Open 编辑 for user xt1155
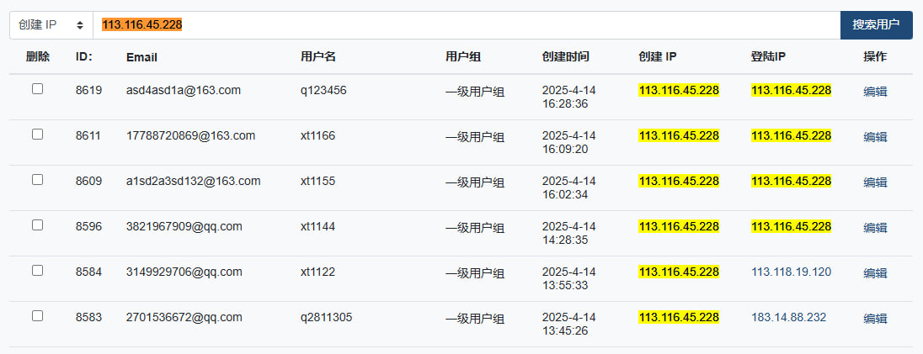The width and height of the screenshot is (923, 354). 875,182
